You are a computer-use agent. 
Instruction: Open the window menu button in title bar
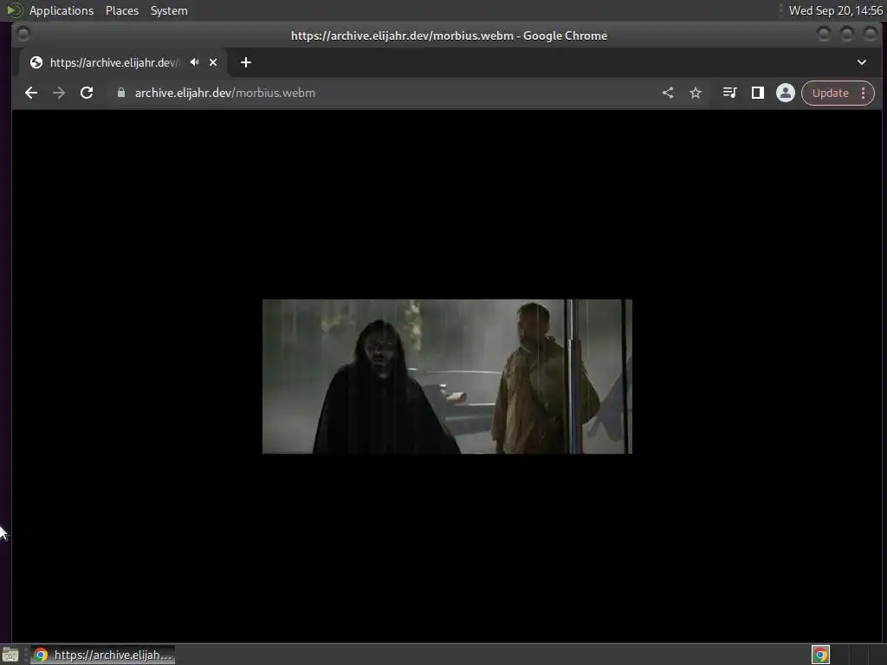click(x=23, y=35)
